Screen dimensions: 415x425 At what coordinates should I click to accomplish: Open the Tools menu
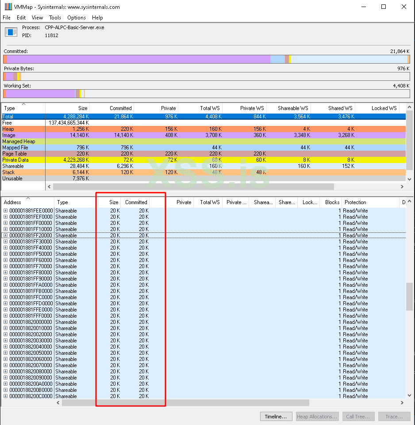click(55, 18)
